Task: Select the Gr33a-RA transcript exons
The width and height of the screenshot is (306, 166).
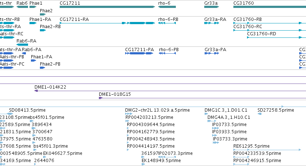Action: tap(211, 23)
